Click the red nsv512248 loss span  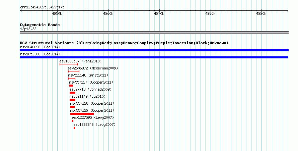tap(72, 79)
